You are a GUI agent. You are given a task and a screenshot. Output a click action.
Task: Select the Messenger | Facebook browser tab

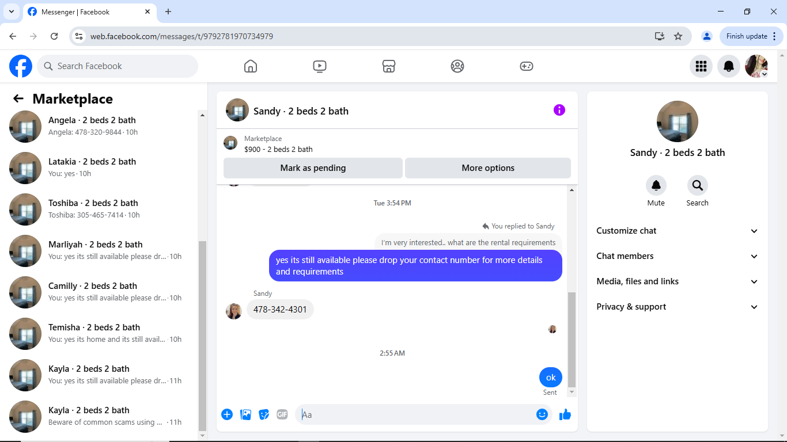90,12
